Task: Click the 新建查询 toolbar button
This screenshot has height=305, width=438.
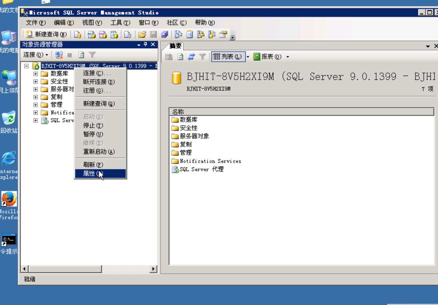Action: [46, 34]
